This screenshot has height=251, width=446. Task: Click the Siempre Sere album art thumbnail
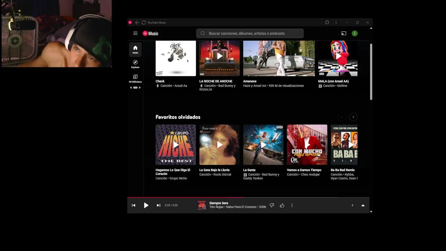[x=201, y=205]
